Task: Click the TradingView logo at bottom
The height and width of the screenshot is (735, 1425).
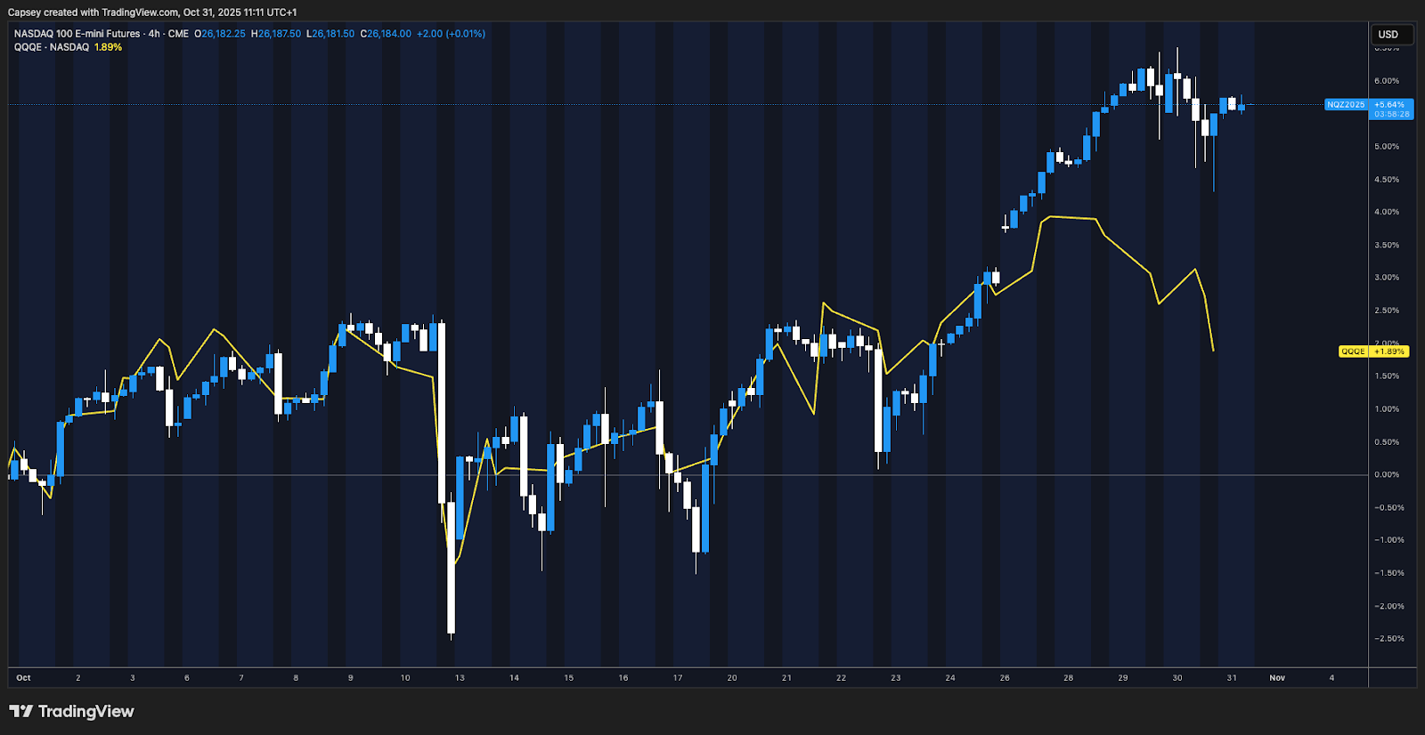Action: 71,711
